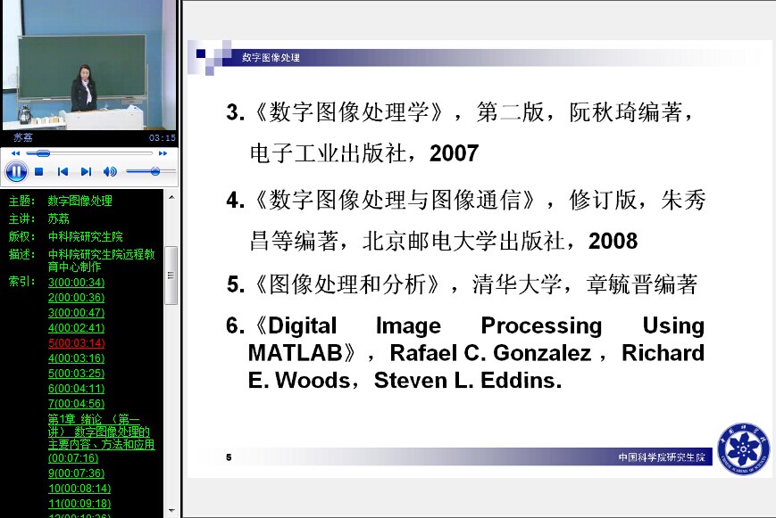
Task: Jump to index 9(00:07:36)
Action: tap(76, 473)
